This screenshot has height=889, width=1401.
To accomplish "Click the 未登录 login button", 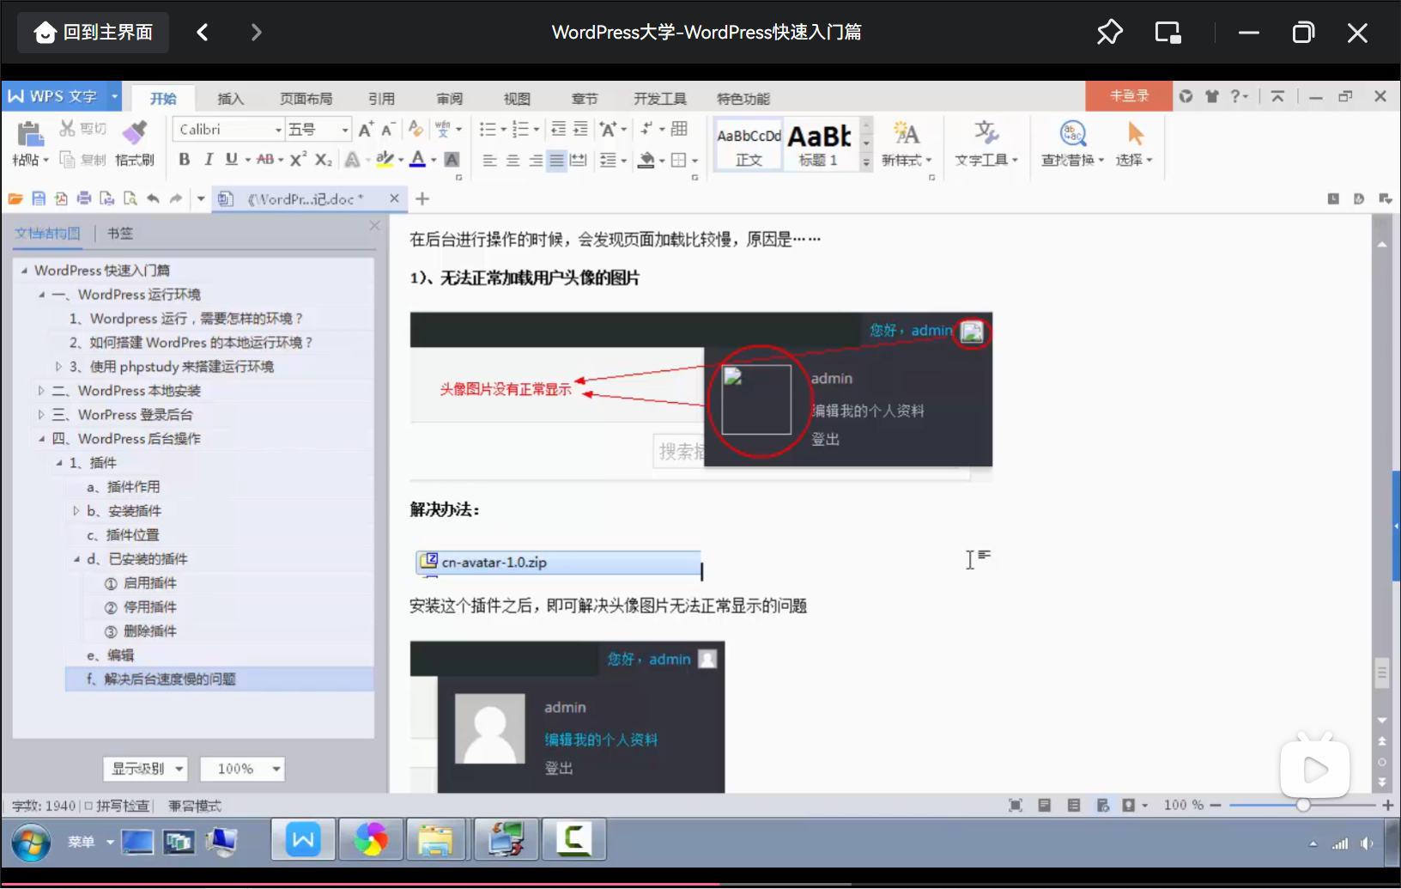I will point(1129,95).
